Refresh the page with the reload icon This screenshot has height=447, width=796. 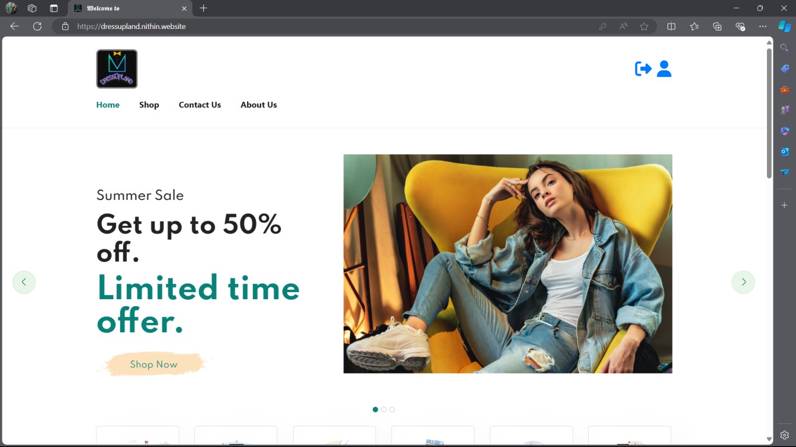(x=37, y=26)
